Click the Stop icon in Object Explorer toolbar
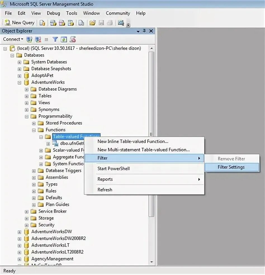265x275 pixels. [46, 40]
